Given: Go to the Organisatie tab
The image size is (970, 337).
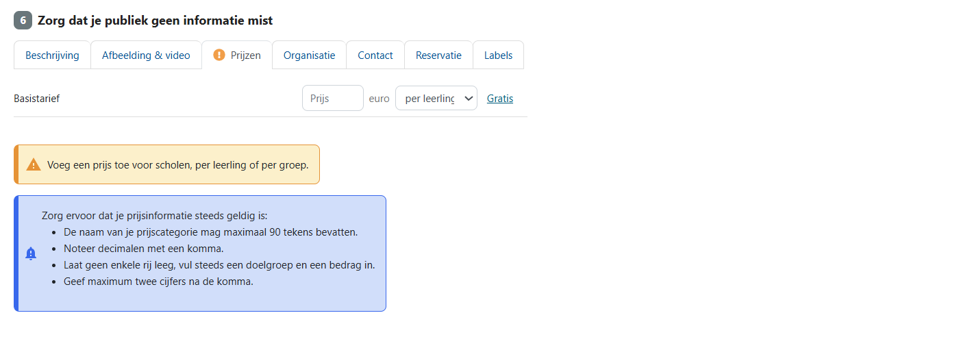Looking at the screenshot, I should [309, 55].
